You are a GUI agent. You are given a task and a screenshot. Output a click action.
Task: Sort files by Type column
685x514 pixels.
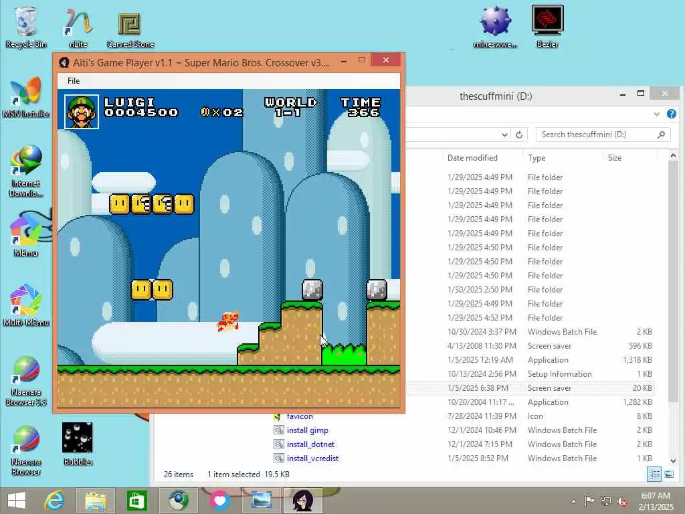tap(536, 158)
